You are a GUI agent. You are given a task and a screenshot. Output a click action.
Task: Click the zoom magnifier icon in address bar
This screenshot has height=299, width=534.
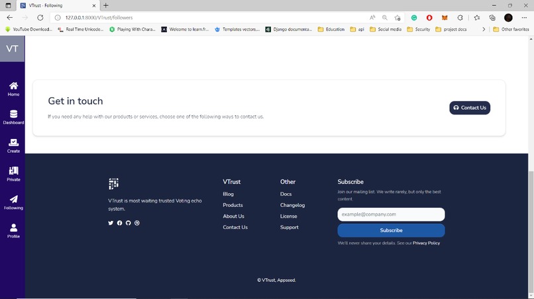point(384,18)
